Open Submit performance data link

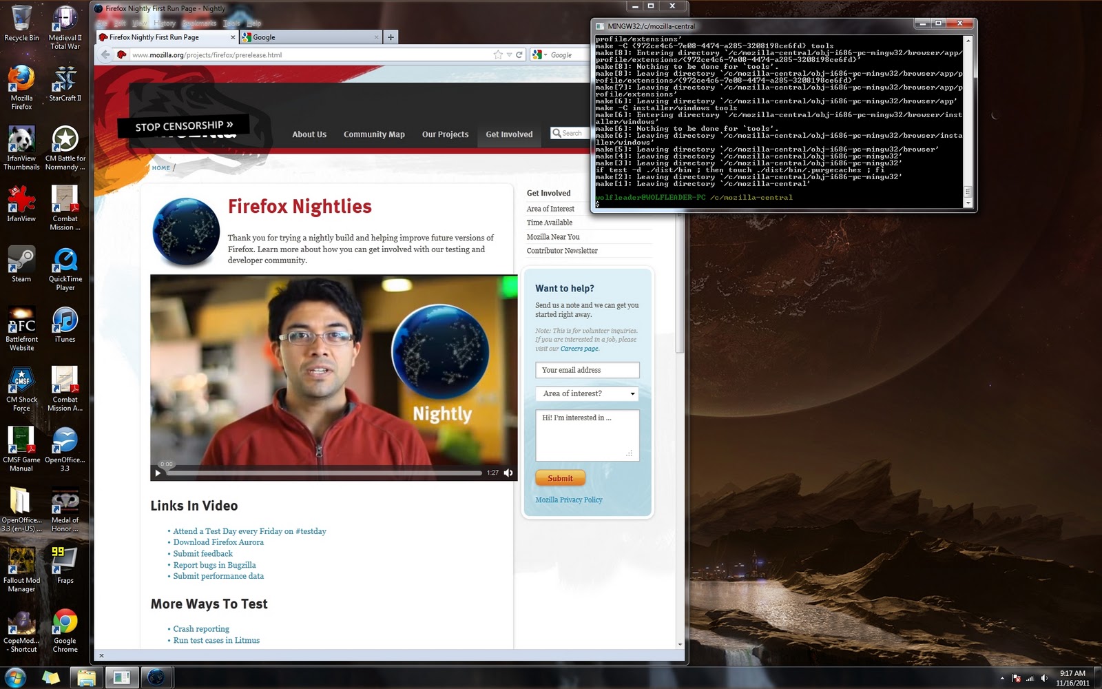218,576
